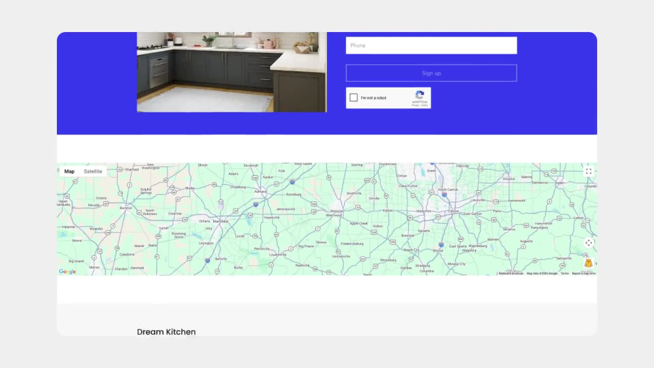654x368 pixels.
Task: Open map camera controls icon
Action: point(589,243)
